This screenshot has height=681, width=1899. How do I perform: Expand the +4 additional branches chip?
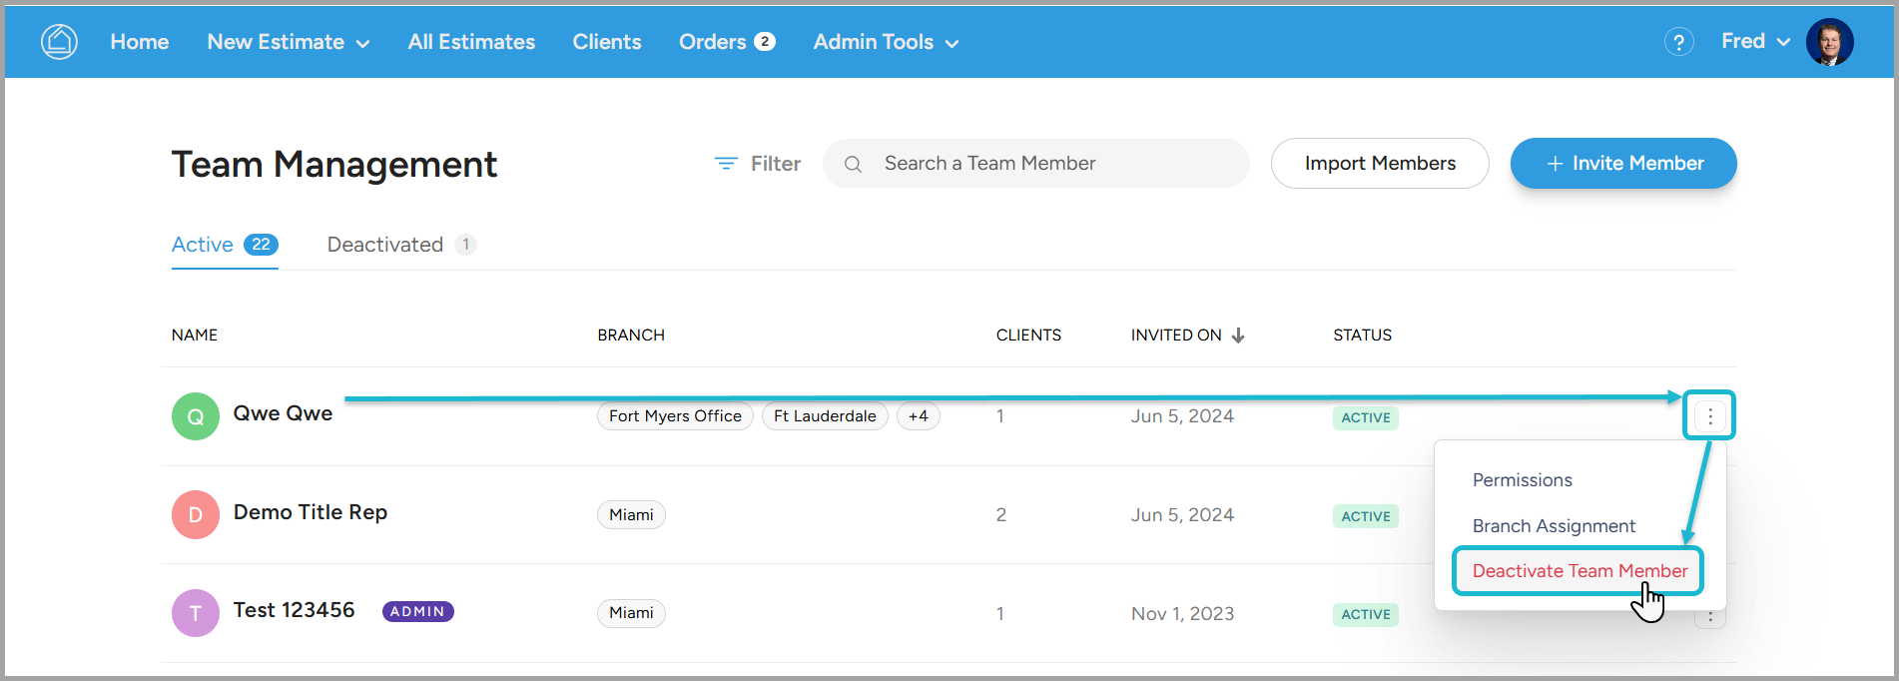[x=918, y=416]
